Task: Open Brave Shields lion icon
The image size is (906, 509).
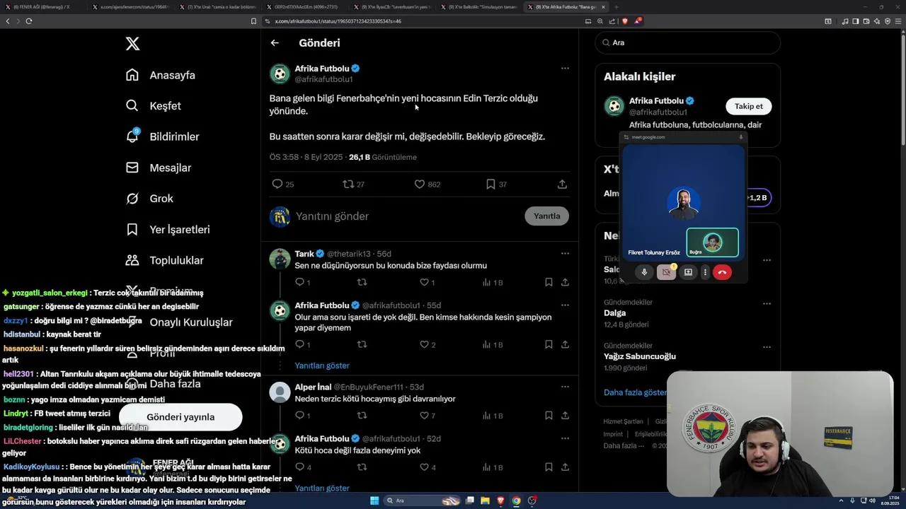Action: [625, 21]
